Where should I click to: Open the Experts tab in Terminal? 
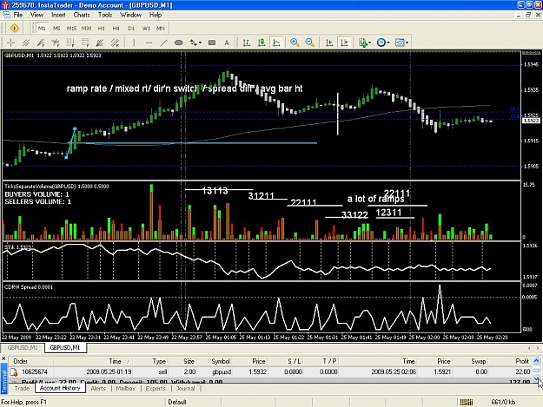(156, 388)
